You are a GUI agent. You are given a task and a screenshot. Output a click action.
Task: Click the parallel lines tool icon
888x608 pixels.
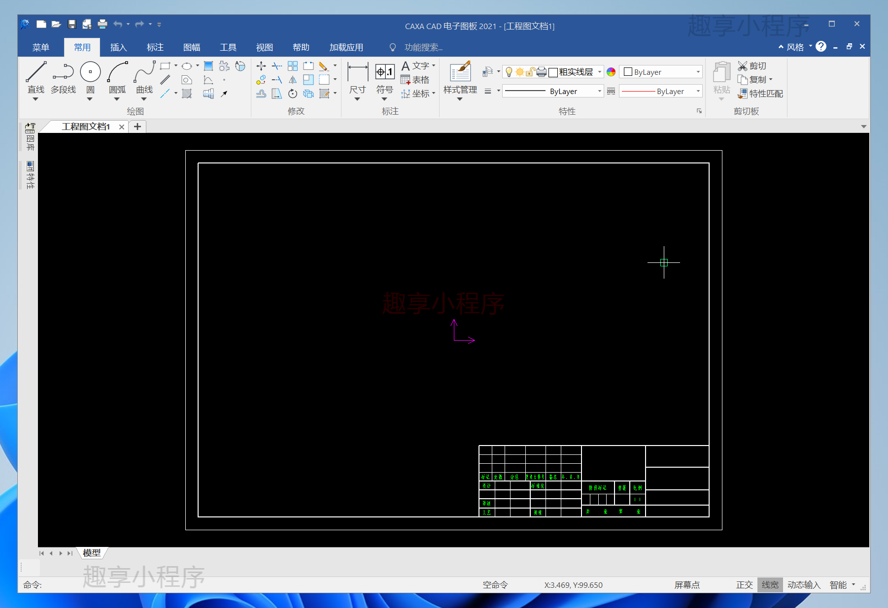point(165,79)
